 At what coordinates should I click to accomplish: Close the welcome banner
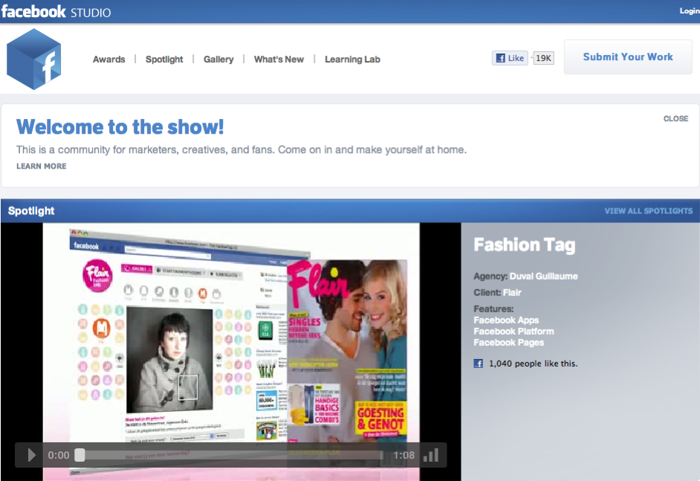[x=675, y=119]
